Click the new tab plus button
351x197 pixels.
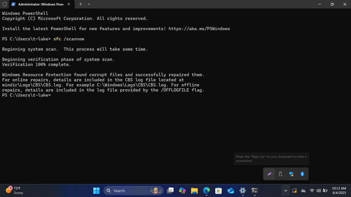80,4
